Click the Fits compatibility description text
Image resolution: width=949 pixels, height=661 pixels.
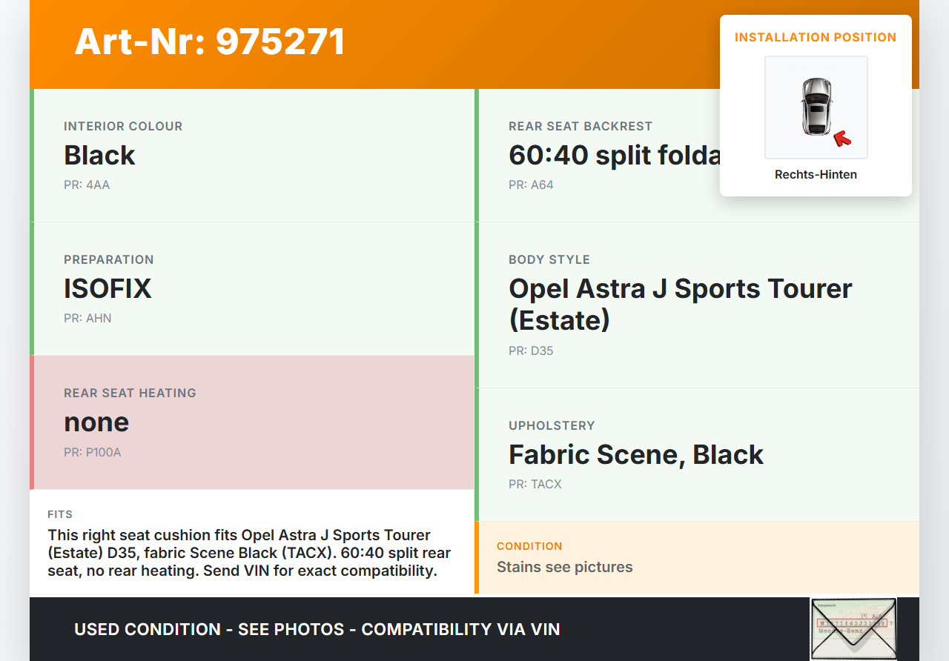[249, 553]
